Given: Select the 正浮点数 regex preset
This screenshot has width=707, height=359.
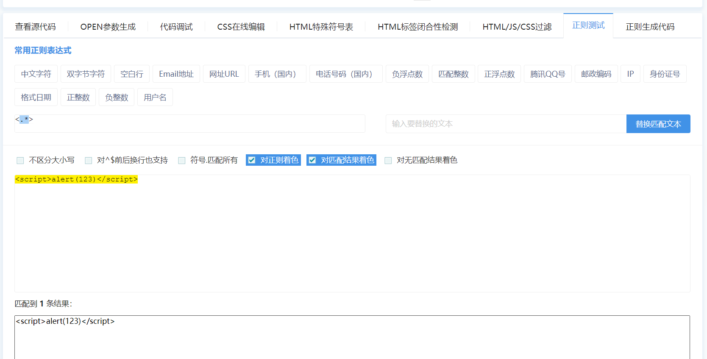Looking at the screenshot, I should pos(499,74).
